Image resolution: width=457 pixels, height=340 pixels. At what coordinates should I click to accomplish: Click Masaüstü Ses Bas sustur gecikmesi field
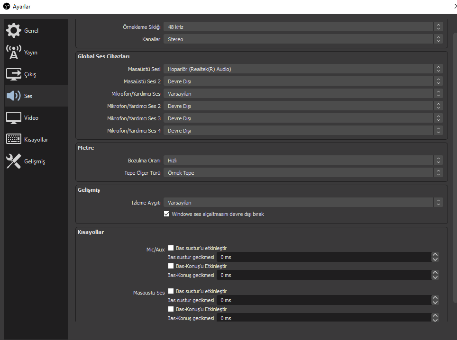[324, 300]
